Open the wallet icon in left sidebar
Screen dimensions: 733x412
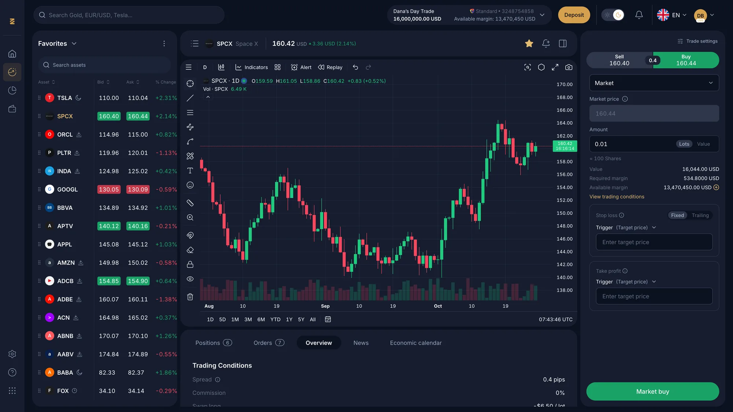pos(12,109)
